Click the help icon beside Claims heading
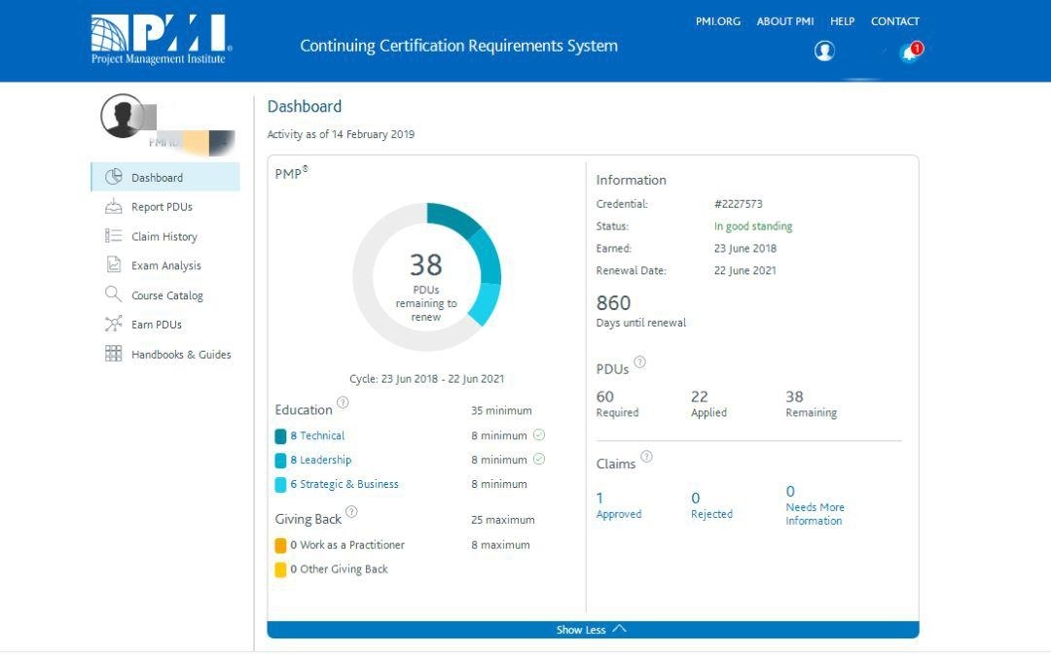Screen dimensions: 1051x654 (646, 457)
